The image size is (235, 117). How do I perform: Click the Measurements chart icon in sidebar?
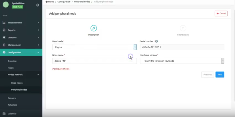pyautogui.click(x=4, y=23)
